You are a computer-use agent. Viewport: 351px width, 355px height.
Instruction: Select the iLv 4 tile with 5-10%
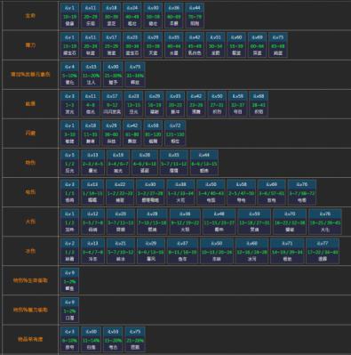point(69,75)
